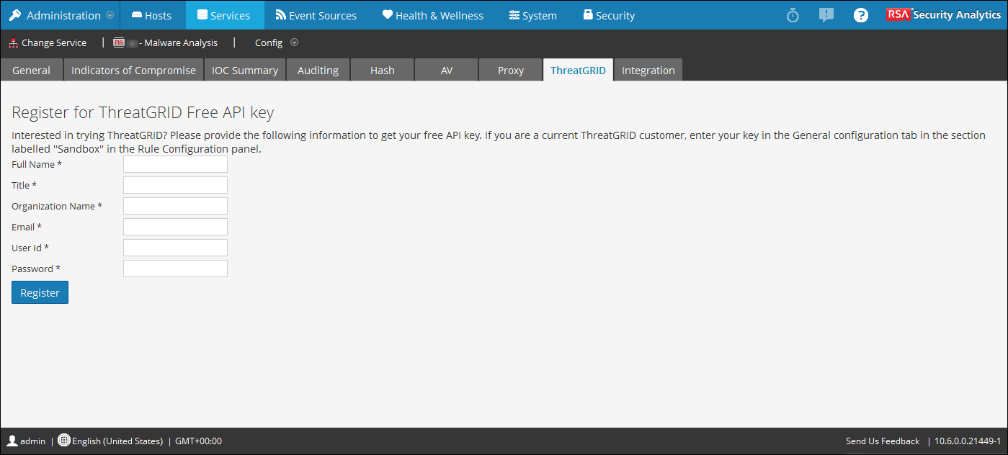Switch to the Indicators of Compromise tab
This screenshot has width=1008, height=455.
tap(133, 70)
